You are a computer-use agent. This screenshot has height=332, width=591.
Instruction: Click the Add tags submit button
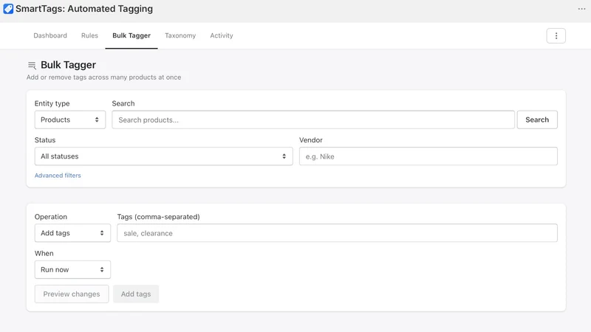(x=136, y=294)
